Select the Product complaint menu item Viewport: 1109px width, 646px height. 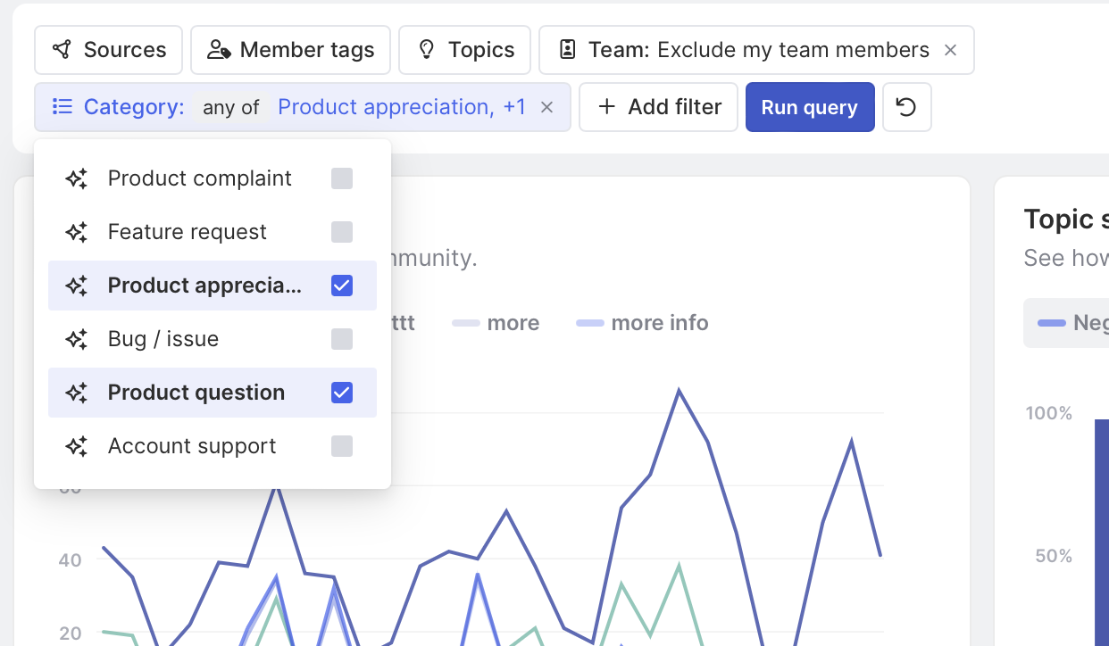tap(213, 178)
